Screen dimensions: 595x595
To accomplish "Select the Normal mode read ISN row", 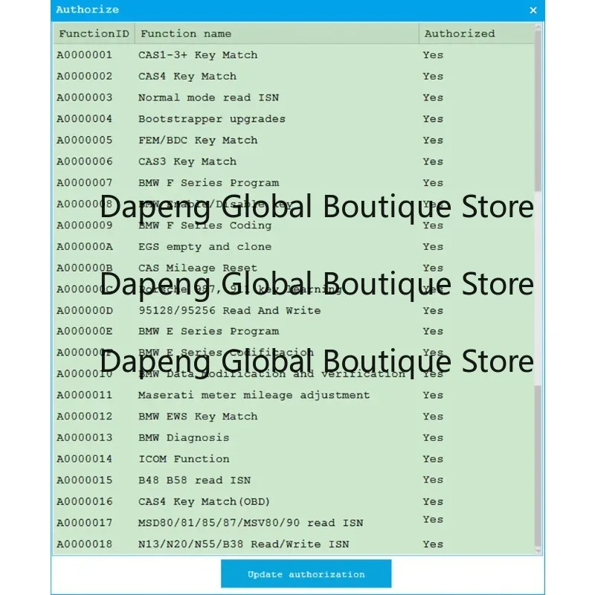I will point(294,97).
